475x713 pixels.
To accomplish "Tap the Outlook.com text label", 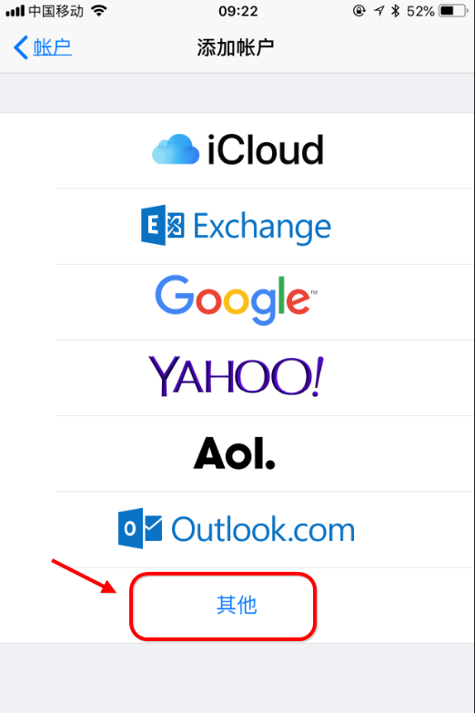I will (263, 529).
